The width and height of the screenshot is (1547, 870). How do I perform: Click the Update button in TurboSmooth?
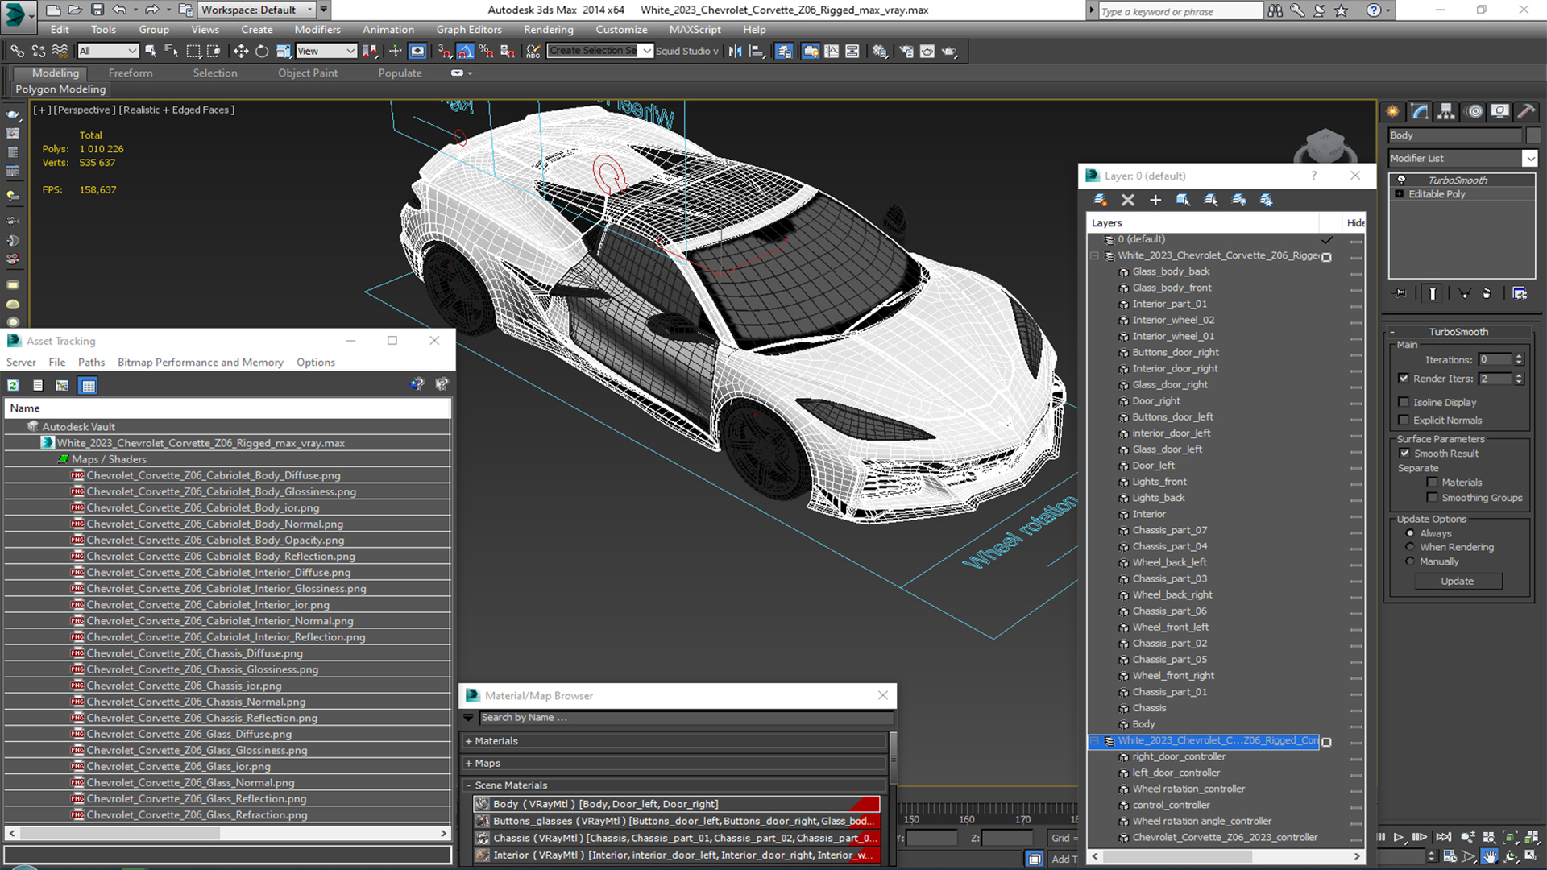1457,581
